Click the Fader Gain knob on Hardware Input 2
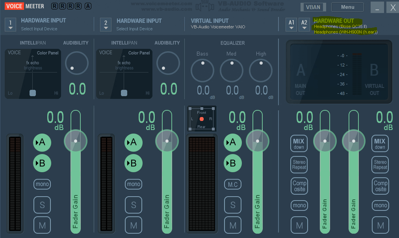399x238 pixels. 167,141
